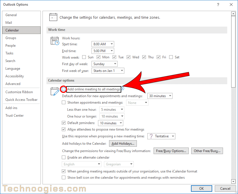
Task: Open the Start time dropdown
Action: point(103,44)
